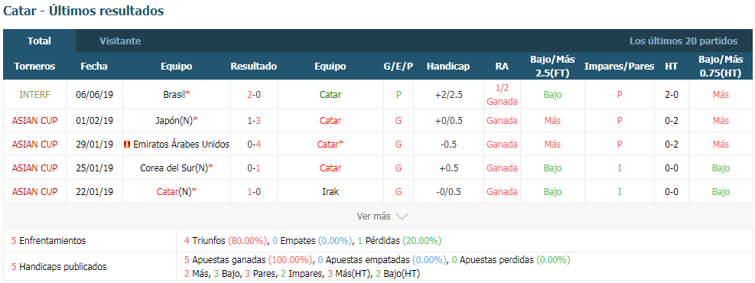Click the Impares/Pares column header
This screenshot has width=755, height=283.
click(619, 67)
